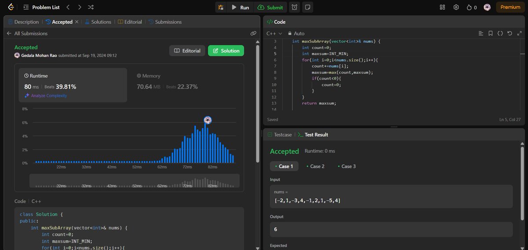Viewport: 528px width, 250px height.
Task: Run the code
Action: point(240,7)
